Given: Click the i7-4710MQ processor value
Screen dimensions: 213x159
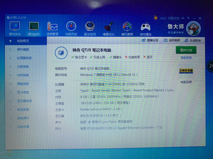Looking at the screenshot, I should coord(112,84).
